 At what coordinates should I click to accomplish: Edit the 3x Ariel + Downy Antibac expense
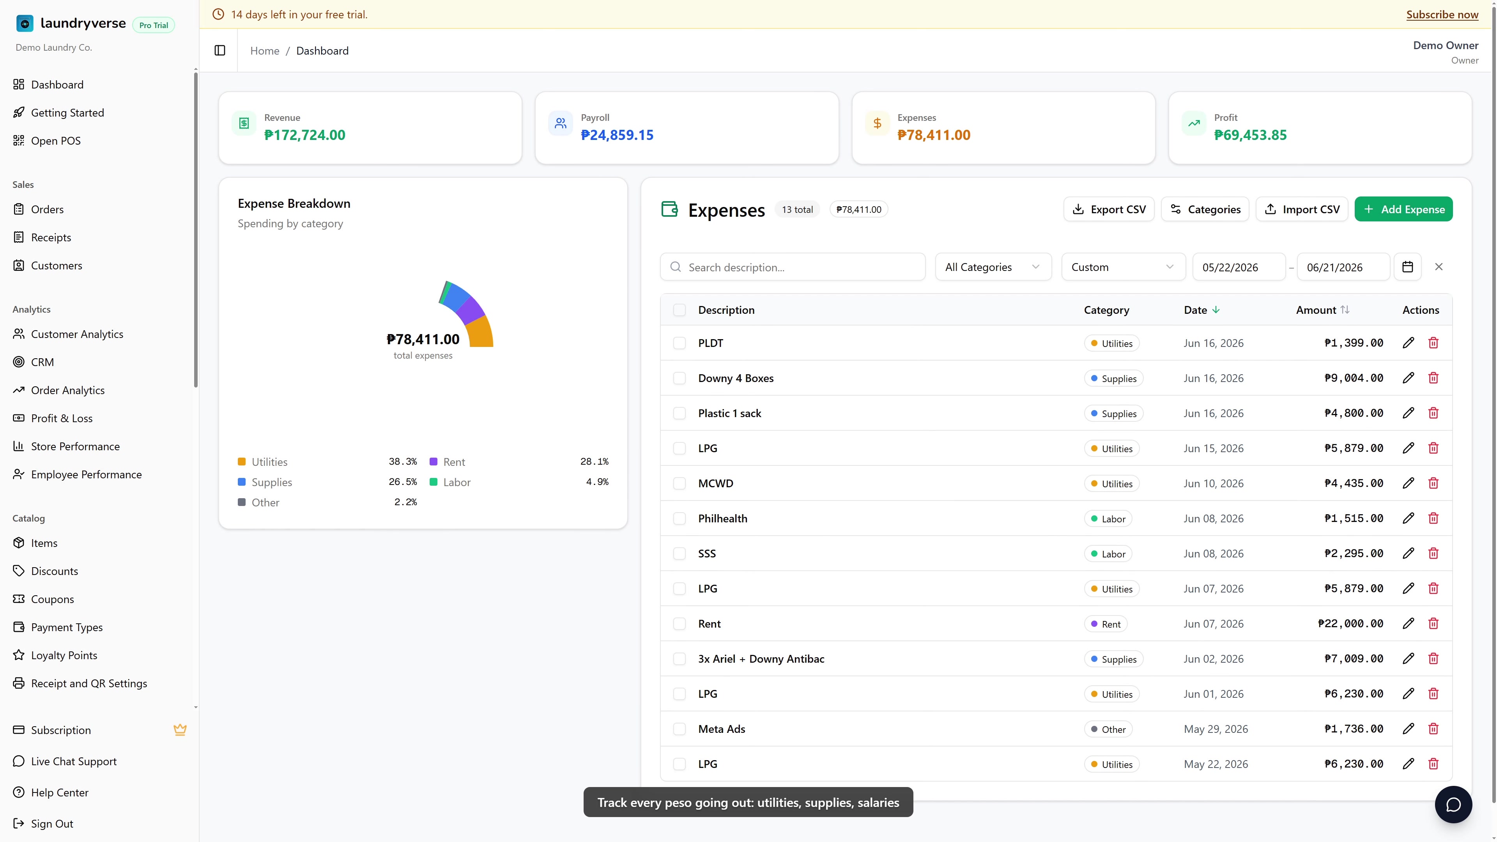point(1408,658)
